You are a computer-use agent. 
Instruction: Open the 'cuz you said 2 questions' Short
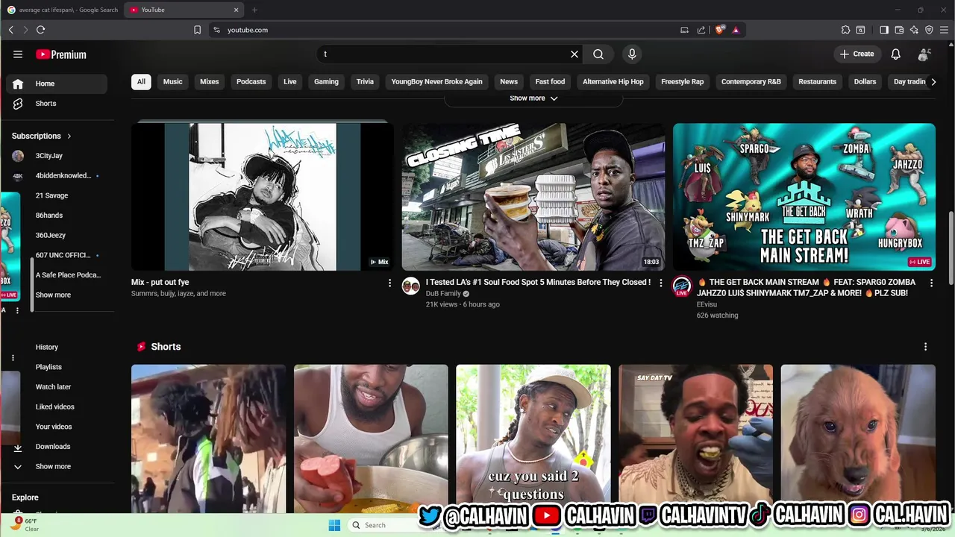tap(533, 439)
